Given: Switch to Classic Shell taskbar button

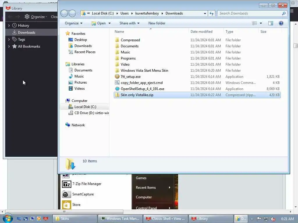Looking at the screenshot, I should tap(165, 219).
